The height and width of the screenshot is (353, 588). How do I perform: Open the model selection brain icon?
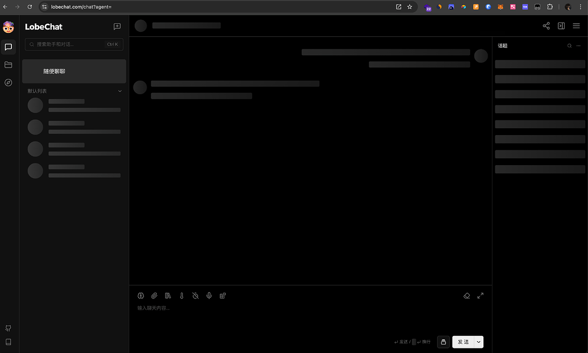coord(141,296)
